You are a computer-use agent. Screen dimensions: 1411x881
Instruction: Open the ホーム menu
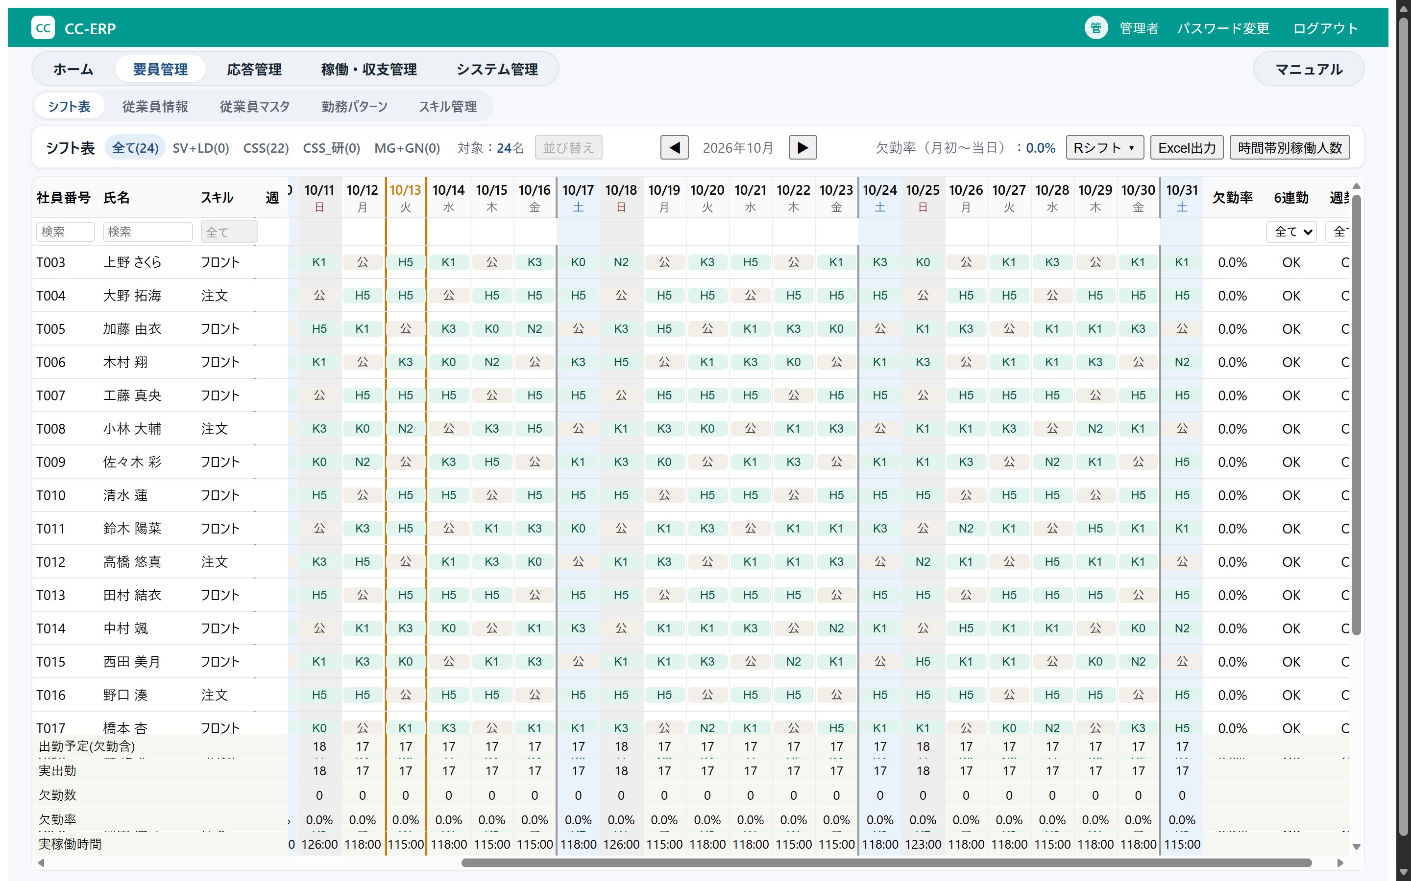click(x=73, y=70)
